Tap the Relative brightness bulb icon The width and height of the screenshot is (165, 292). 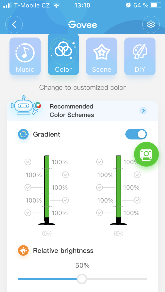click(x=23, y=250)
